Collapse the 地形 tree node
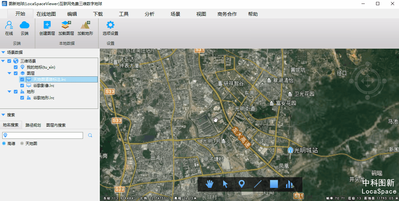399x201 pixels. click(9, 91)
